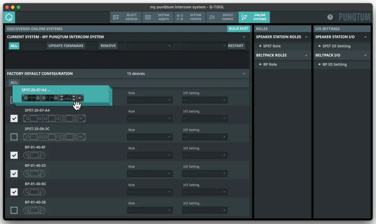Select the BP IO Setting item

click(x=332, y=64)
